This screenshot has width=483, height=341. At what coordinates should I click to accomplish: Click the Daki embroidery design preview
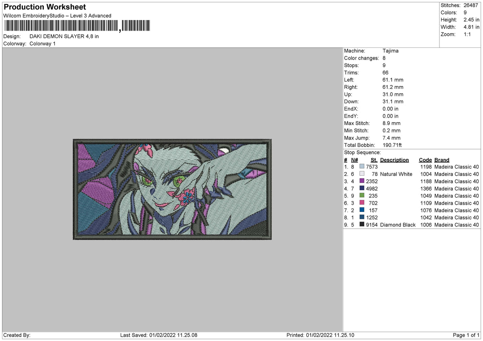click(x=172, y=189)
